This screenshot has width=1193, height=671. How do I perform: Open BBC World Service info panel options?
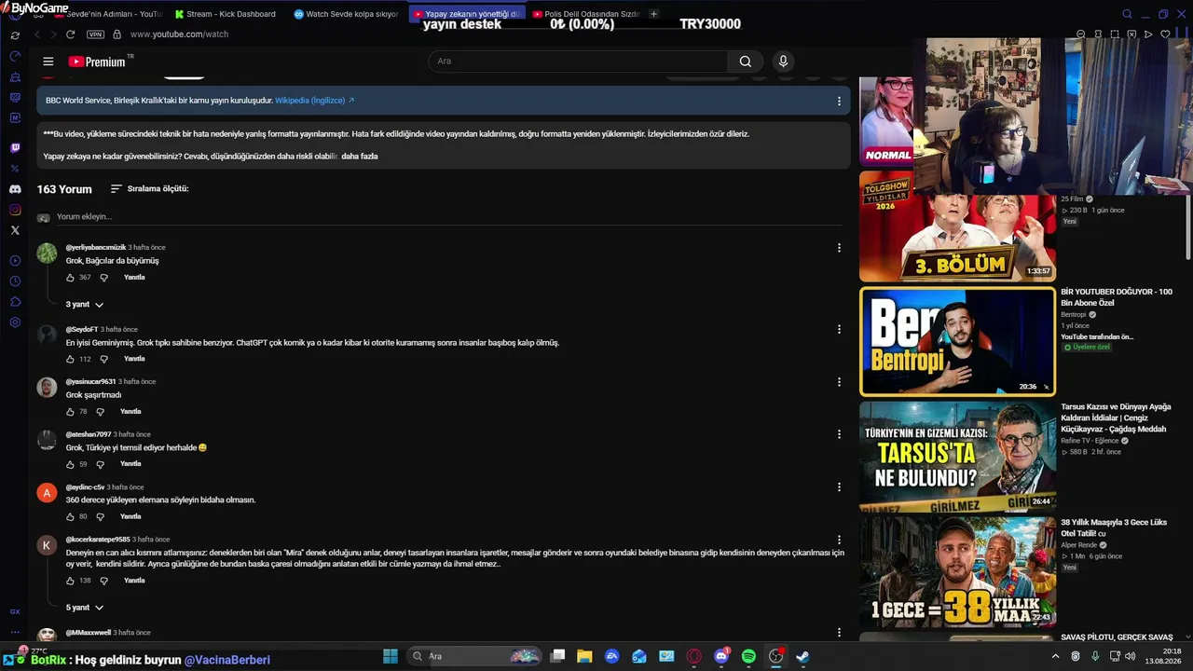pos(839,101)
